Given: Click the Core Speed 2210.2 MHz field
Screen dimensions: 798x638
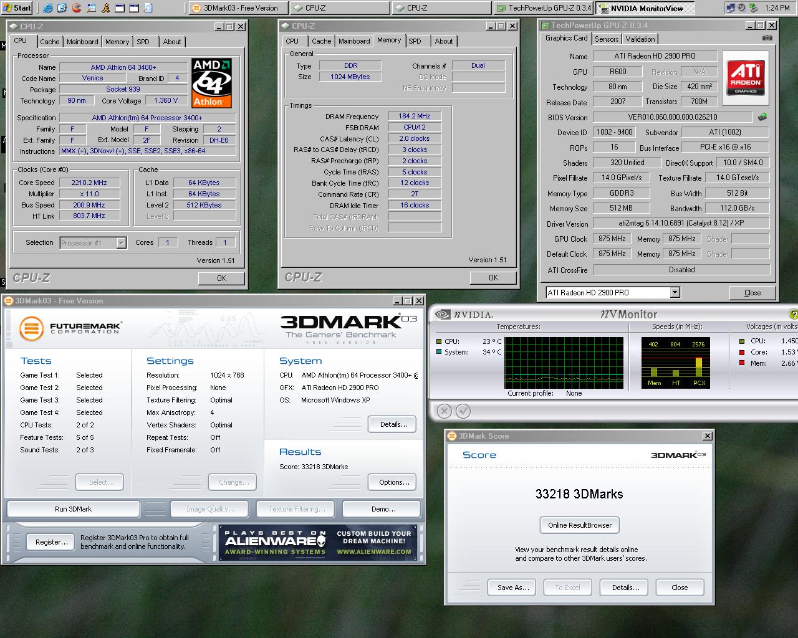Looking at the screenshot, I should click(x=90, y=183).
